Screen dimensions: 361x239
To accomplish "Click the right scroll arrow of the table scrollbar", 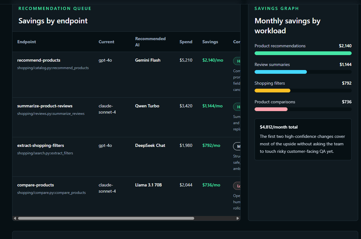I will click(x=237, y=218).
